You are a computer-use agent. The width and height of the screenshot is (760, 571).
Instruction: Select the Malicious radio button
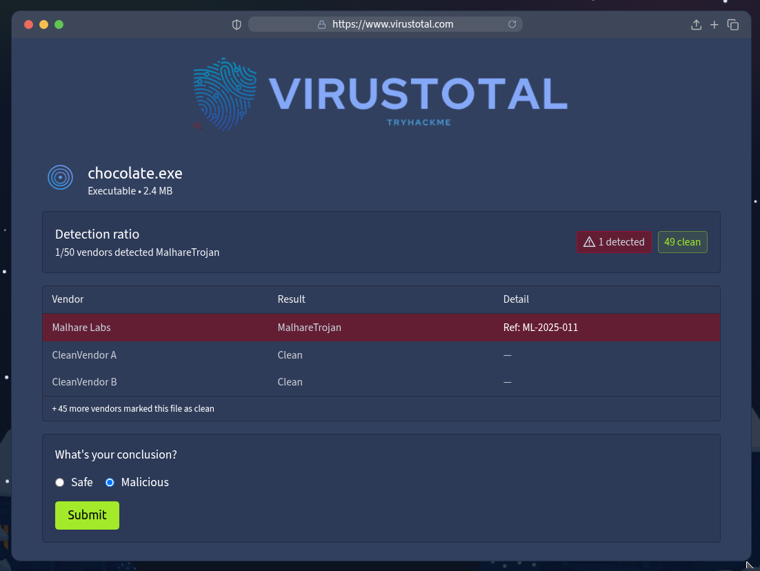(110, 483)
